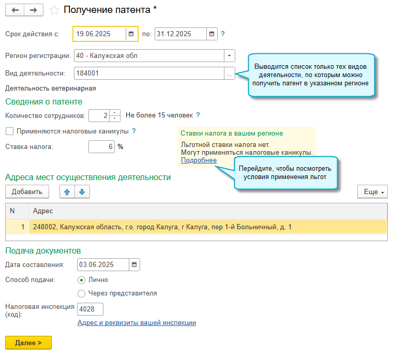
Task: Click help icon next to validity period
Action: [223, 34]
